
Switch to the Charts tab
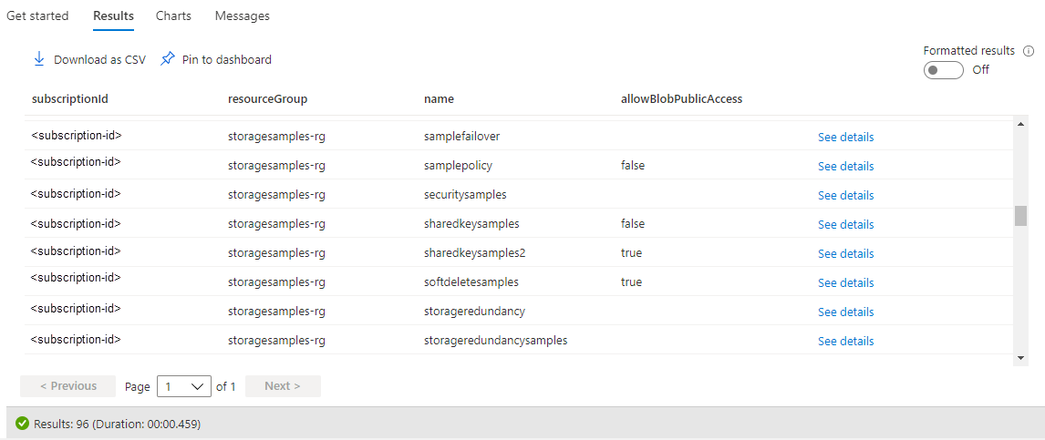click(x=173, y=16)
